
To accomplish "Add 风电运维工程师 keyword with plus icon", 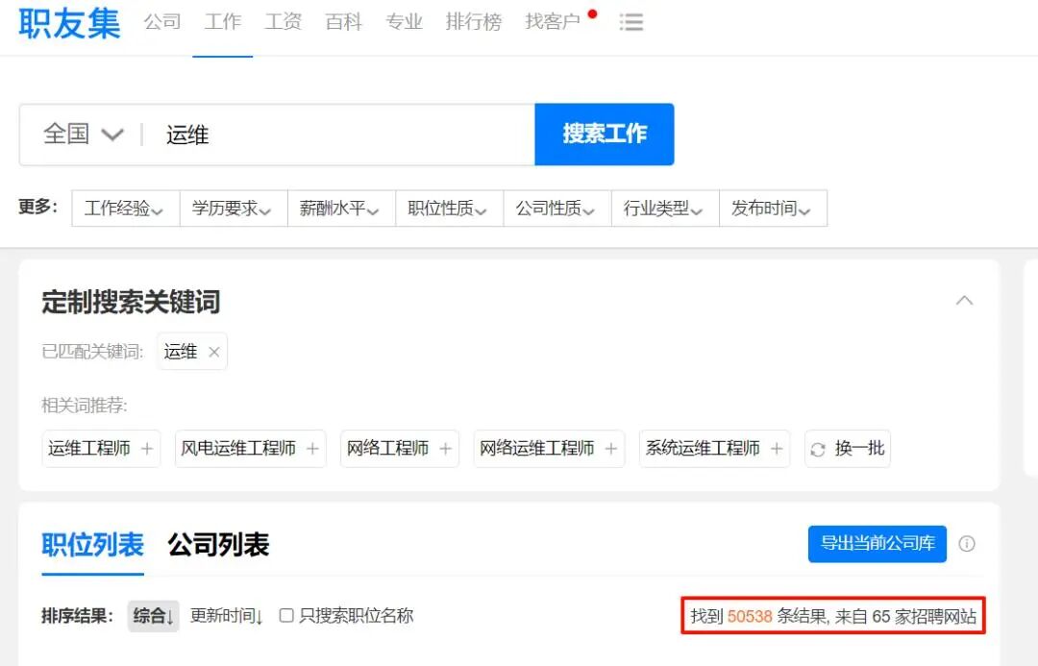I will click(x=312, y=448).
